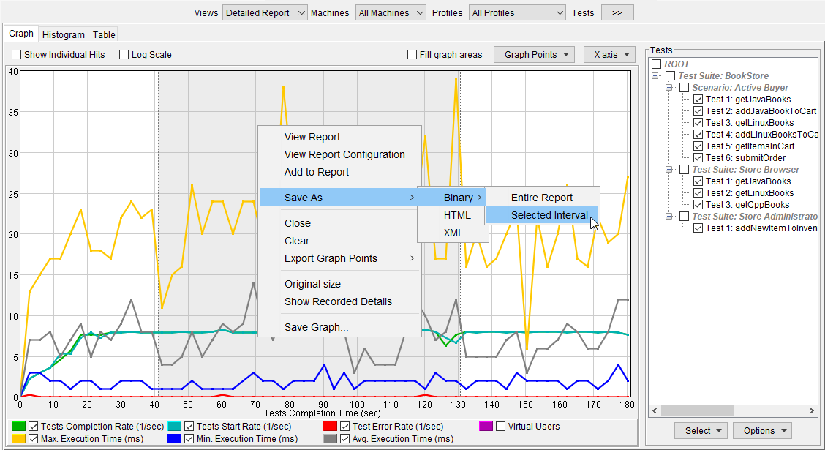This screenshot has height=450, width=825.
Task: Choose HTML save format
Action: pyautogui.click(x=453, y=215)
